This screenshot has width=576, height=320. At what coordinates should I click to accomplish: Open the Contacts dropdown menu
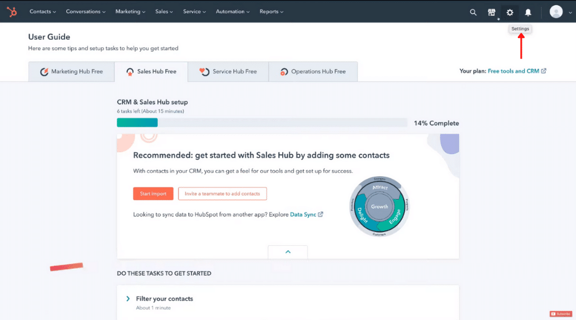point(43,12)
